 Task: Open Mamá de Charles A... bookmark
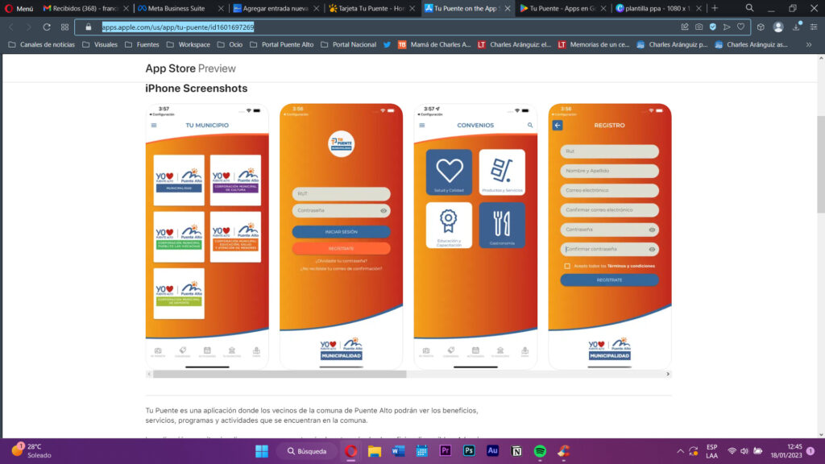[x=434, y=45]
